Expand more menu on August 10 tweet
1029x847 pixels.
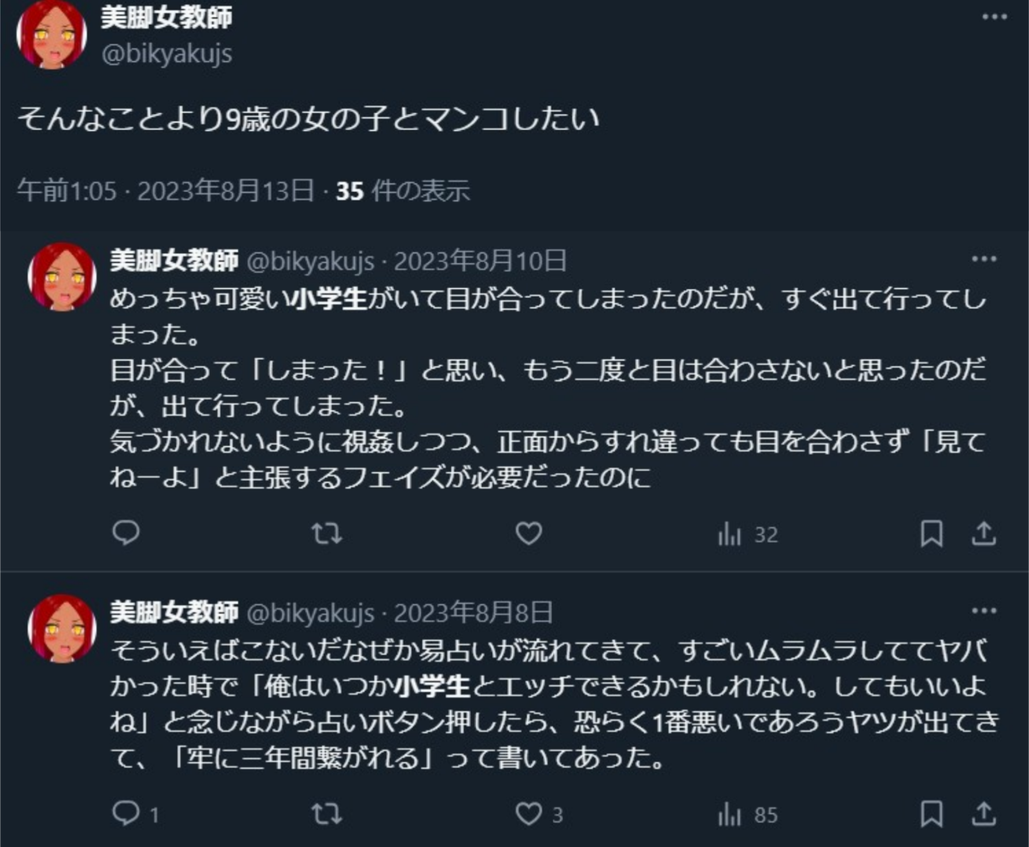click(984, 259)
